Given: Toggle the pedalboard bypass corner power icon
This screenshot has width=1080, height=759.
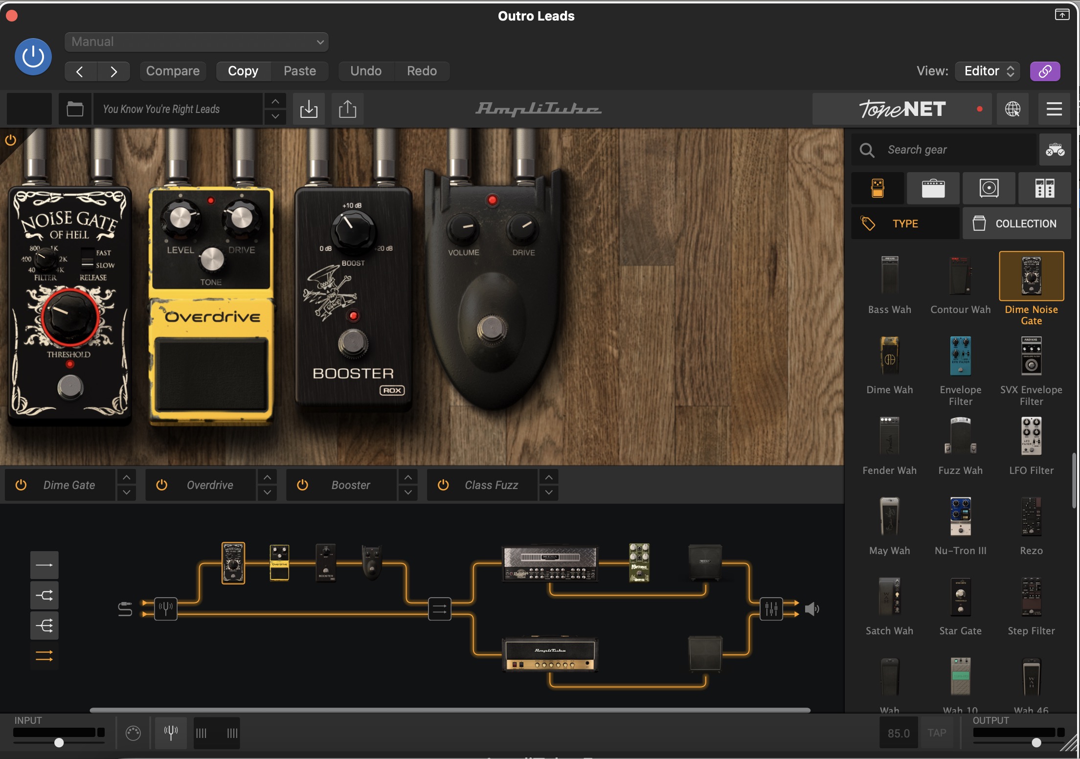Looking at the screenshot, I should [x=10, y=140].
